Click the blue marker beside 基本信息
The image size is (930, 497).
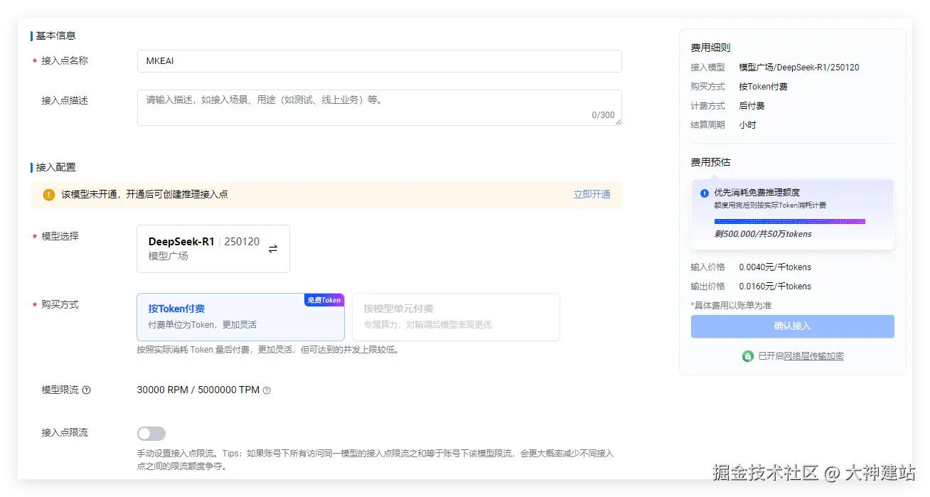coord(31,35)
